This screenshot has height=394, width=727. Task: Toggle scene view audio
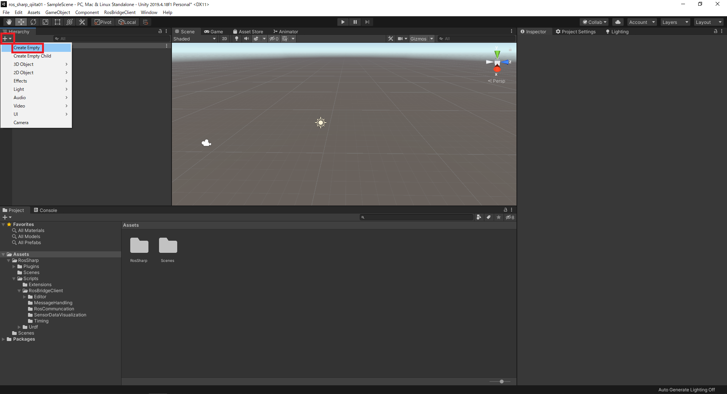pyautogui.click(x=246, y=39)
